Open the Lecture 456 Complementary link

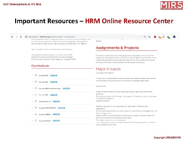pyautogui.click(x=50, y=89)
